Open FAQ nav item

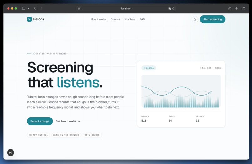pos(142,19)
